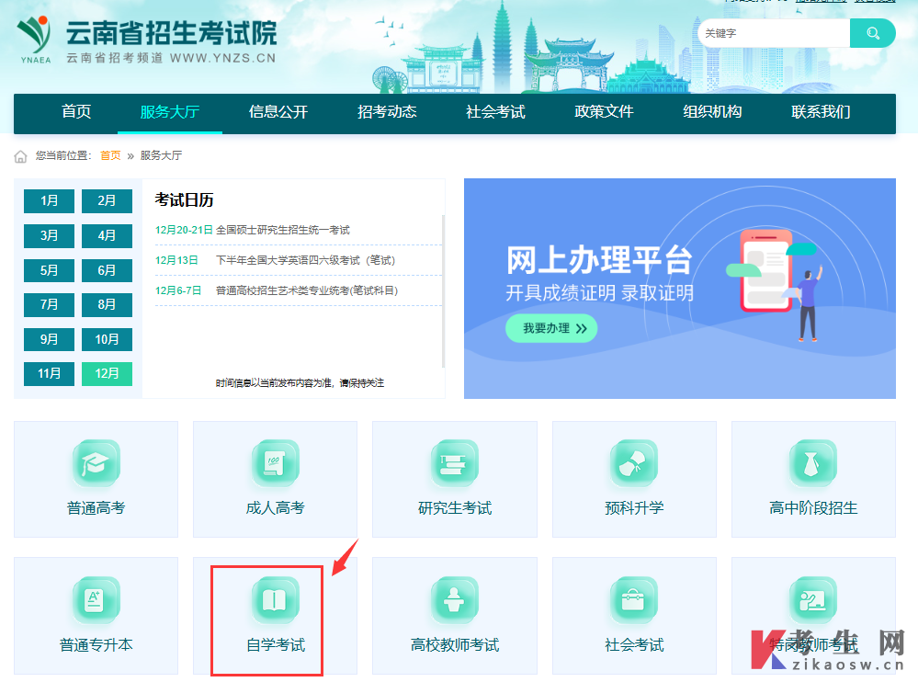Click 普通高考 card label

coord(96,508)
